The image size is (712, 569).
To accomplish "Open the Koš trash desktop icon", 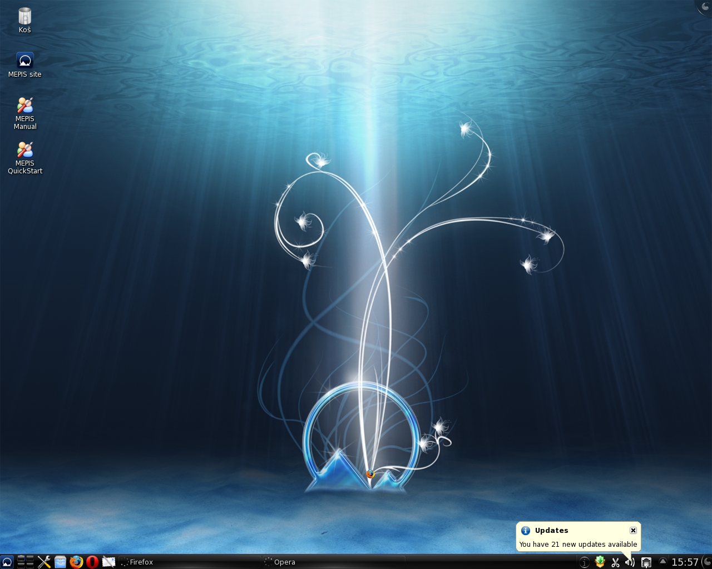I will click(x=24, y=20).
